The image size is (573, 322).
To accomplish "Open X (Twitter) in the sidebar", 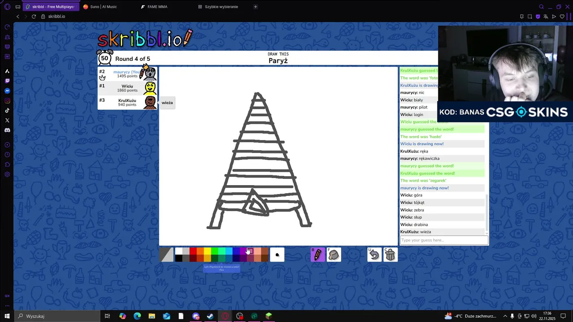I will (7, 120).
